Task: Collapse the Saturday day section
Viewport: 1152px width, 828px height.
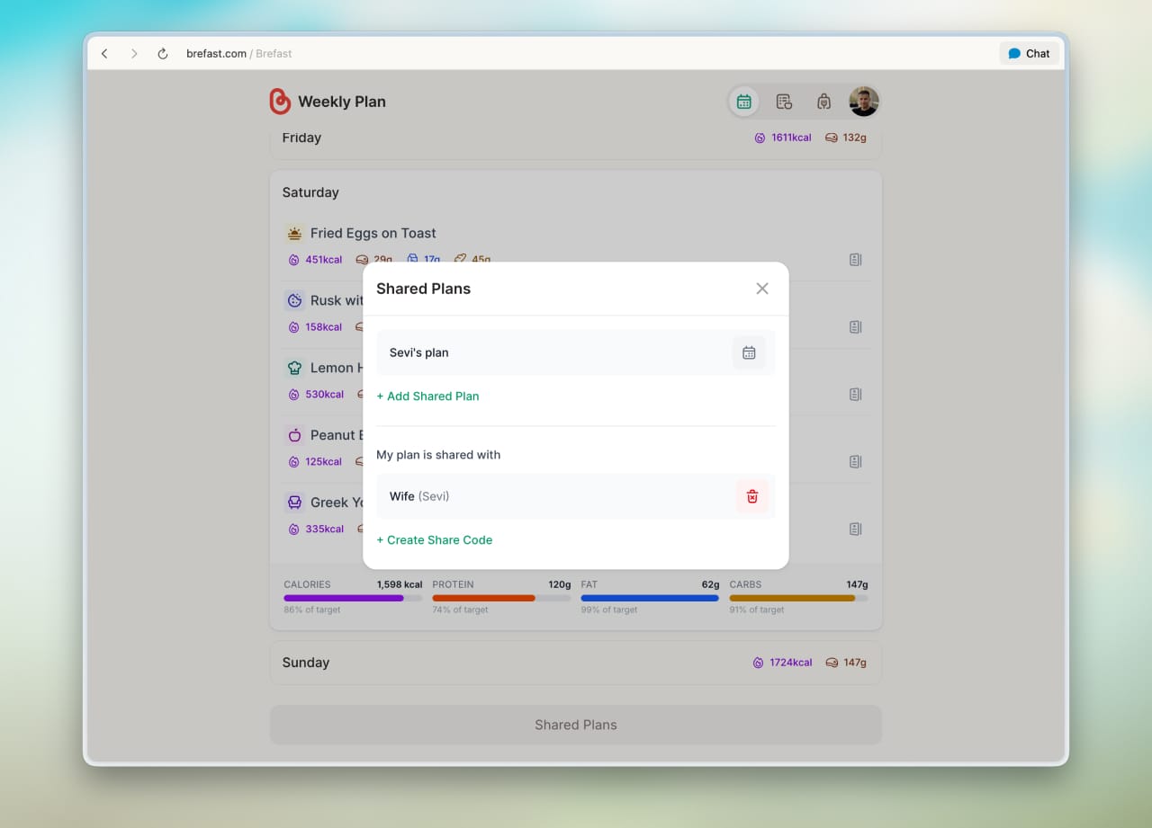Action: [310, 192]
